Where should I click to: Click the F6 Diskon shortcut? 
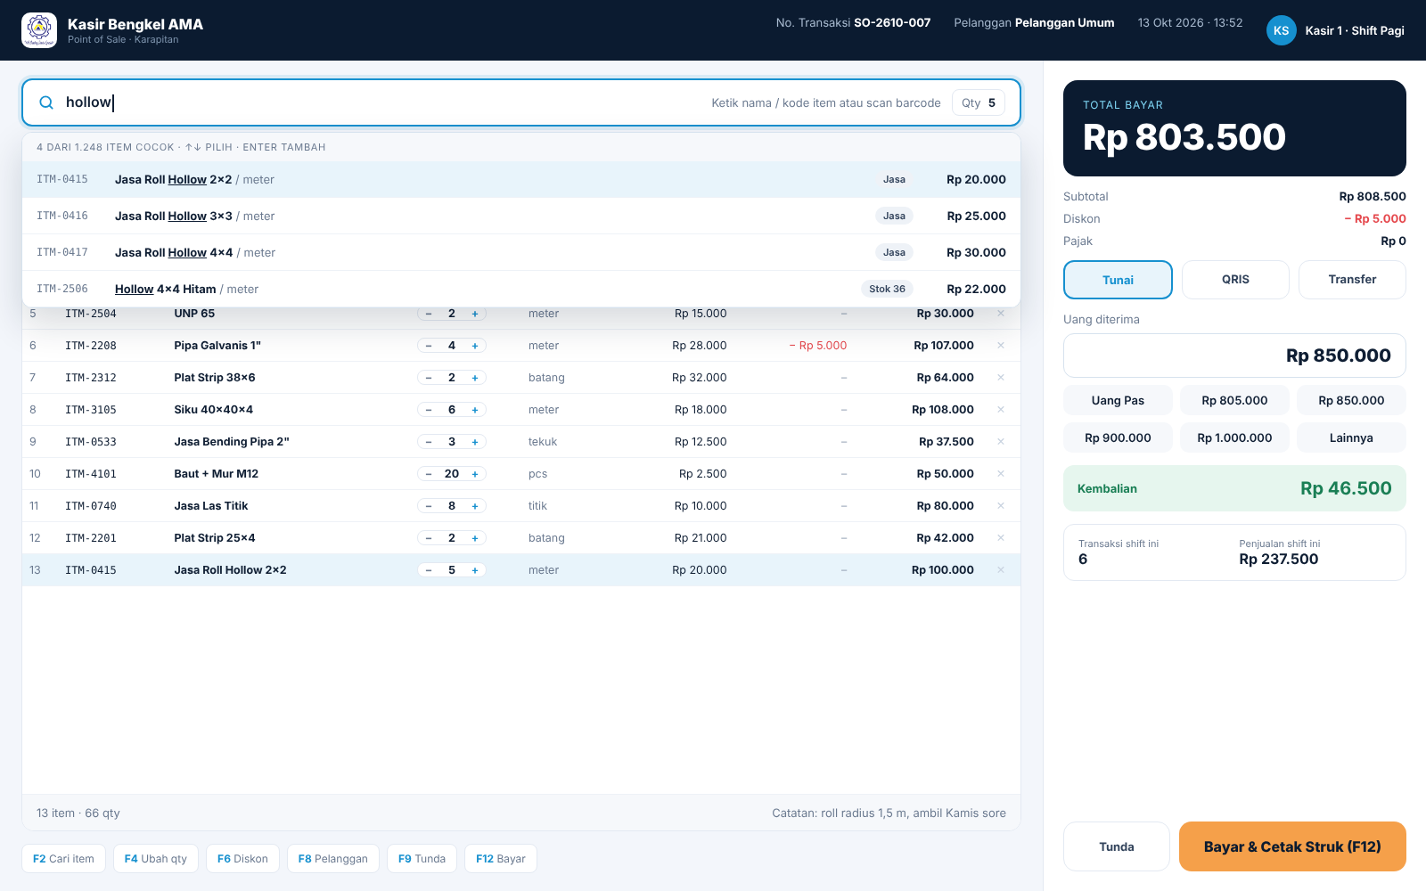click(x=242, y=859)
